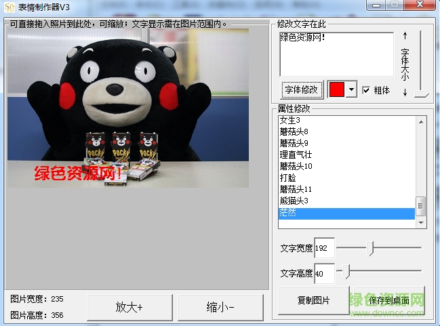
Task: Click the 复制图片 button
Action: (x=313, y=300)
